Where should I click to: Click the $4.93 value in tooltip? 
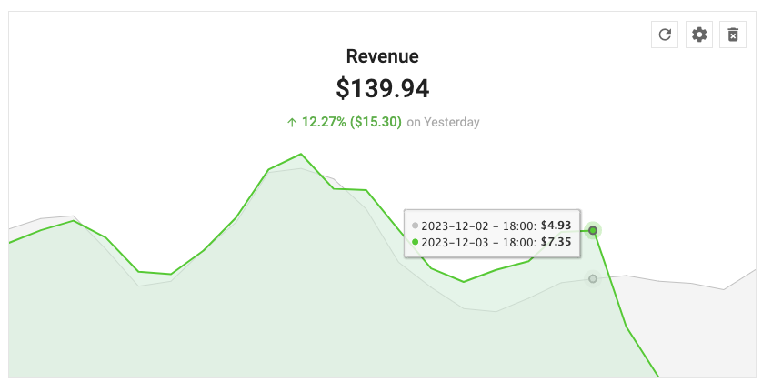tap(556, 225)
